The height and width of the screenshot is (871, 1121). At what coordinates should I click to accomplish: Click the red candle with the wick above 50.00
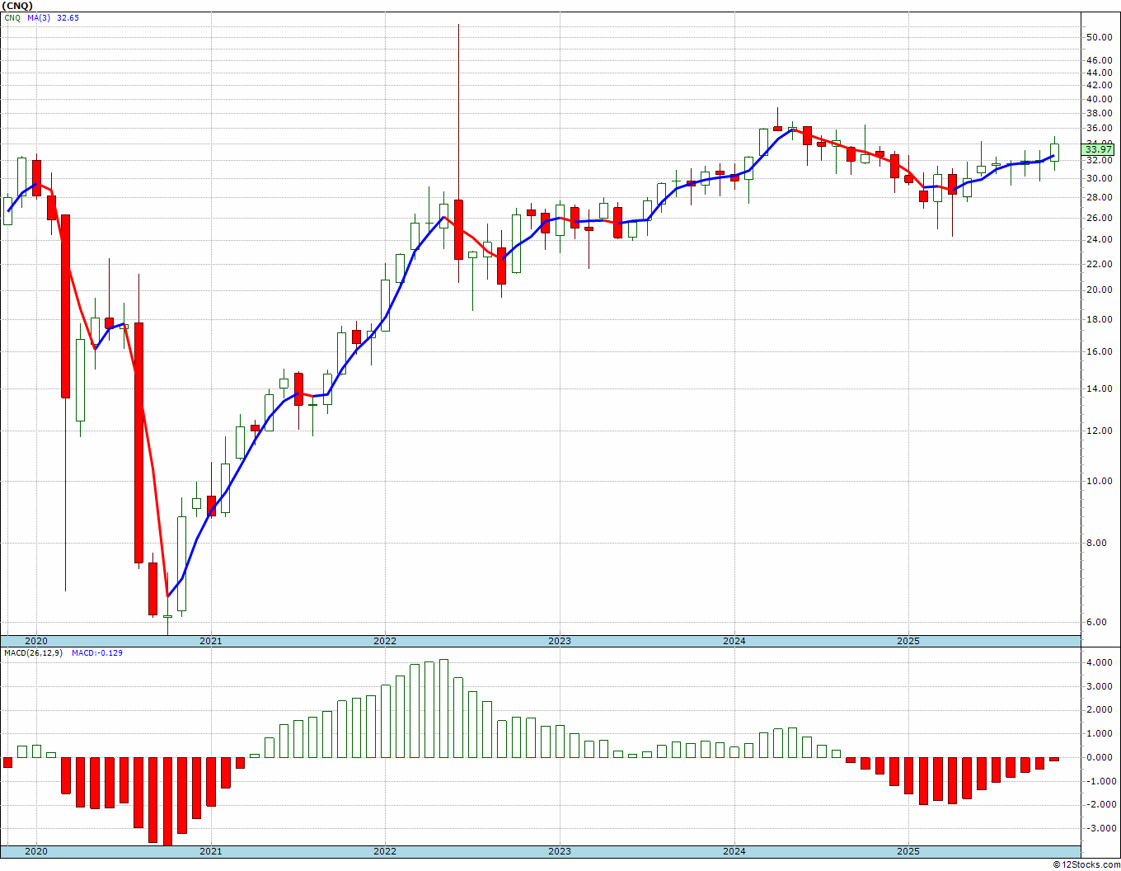click(x=458, y=229)
